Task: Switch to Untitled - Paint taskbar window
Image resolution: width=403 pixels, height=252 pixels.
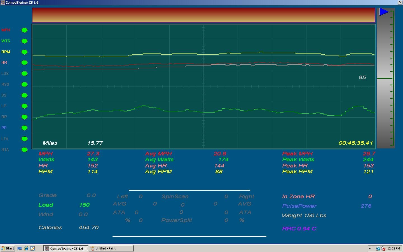Action: [x=111, y=248]
